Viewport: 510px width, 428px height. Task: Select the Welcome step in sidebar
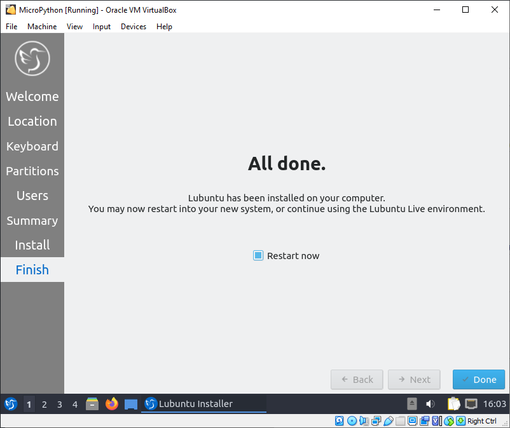click(x=32, y=97)
